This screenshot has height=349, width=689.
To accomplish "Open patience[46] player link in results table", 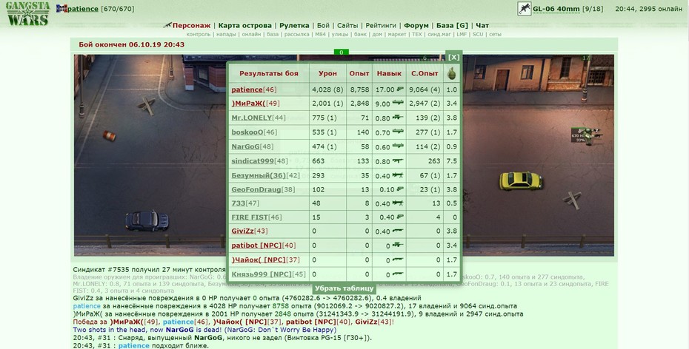I will pyautogui.click(x=254, y=89).
